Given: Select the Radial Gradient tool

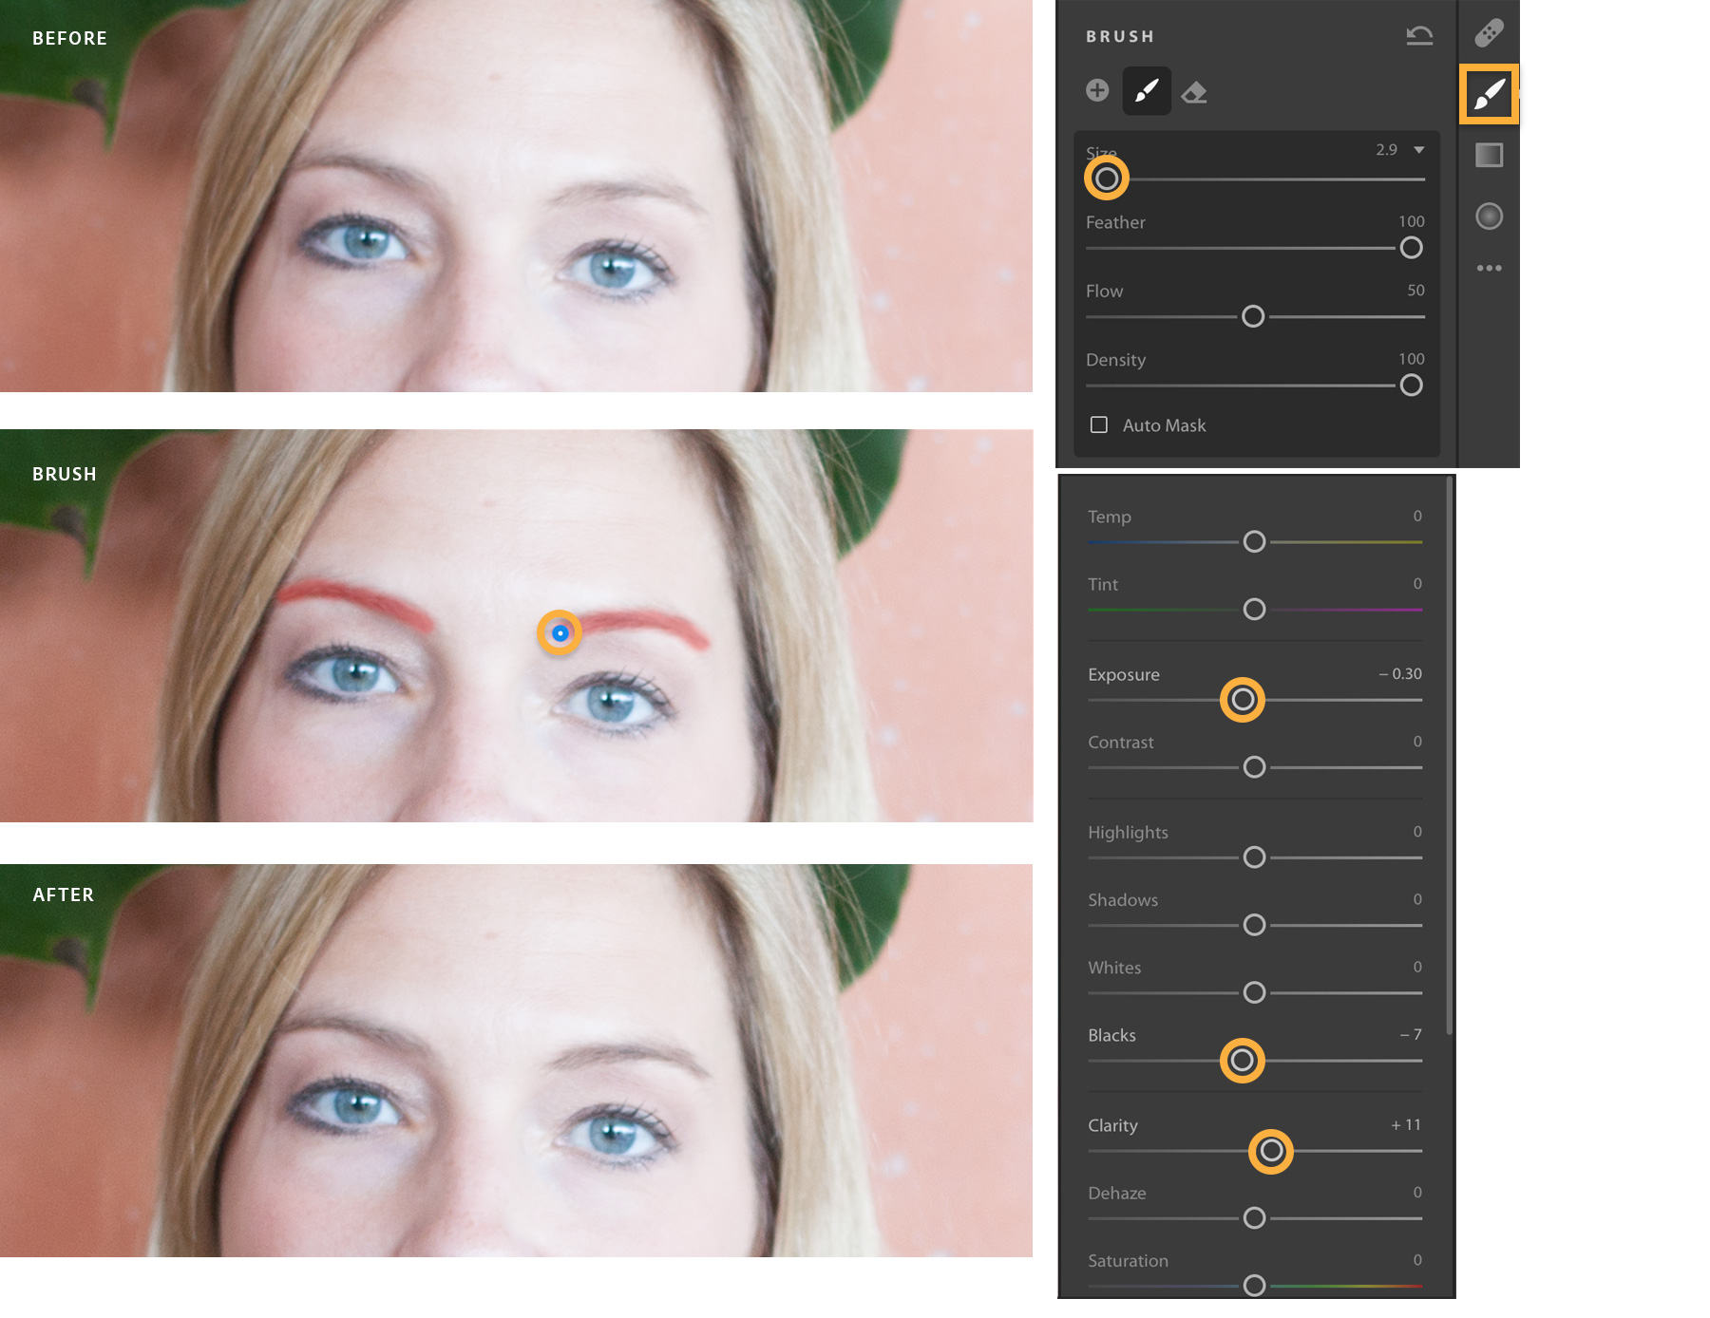Looking at the screenshot, I should pyautogui.click(x=1490, y=216).
